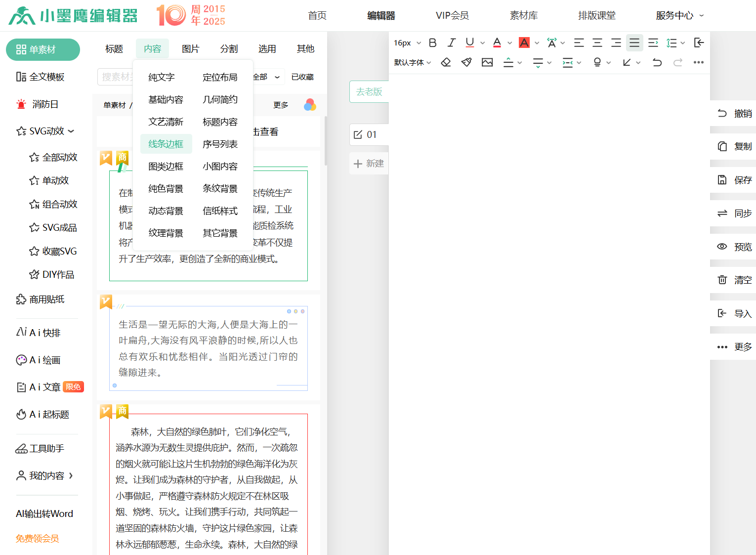Viewport: 756px width, 555px height.
Task: Select the left alignment icon
Action: pyautogui.click(x=579, y=43)
